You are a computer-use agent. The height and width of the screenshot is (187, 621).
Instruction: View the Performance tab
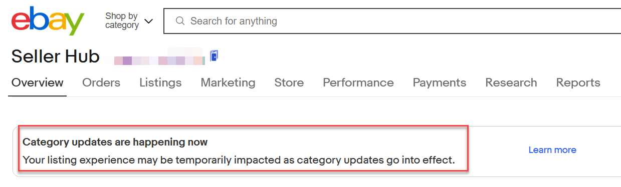358,82
